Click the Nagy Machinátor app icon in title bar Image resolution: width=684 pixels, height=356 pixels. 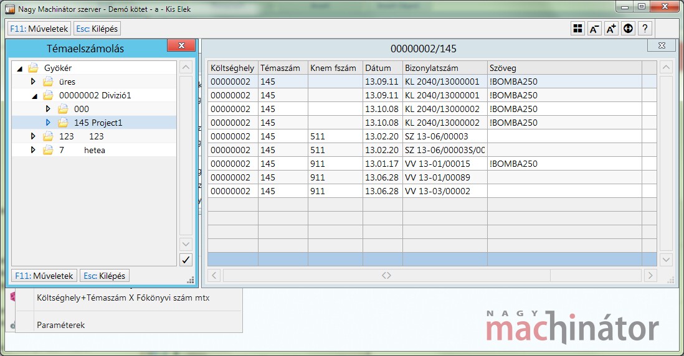[9, 9]
